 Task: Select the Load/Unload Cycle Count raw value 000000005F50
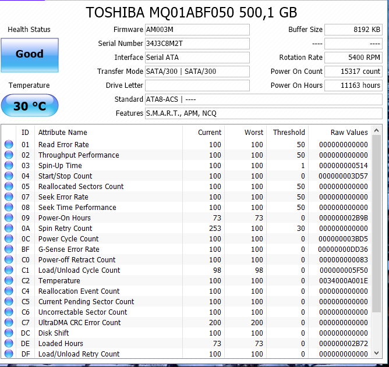(344, 270)
